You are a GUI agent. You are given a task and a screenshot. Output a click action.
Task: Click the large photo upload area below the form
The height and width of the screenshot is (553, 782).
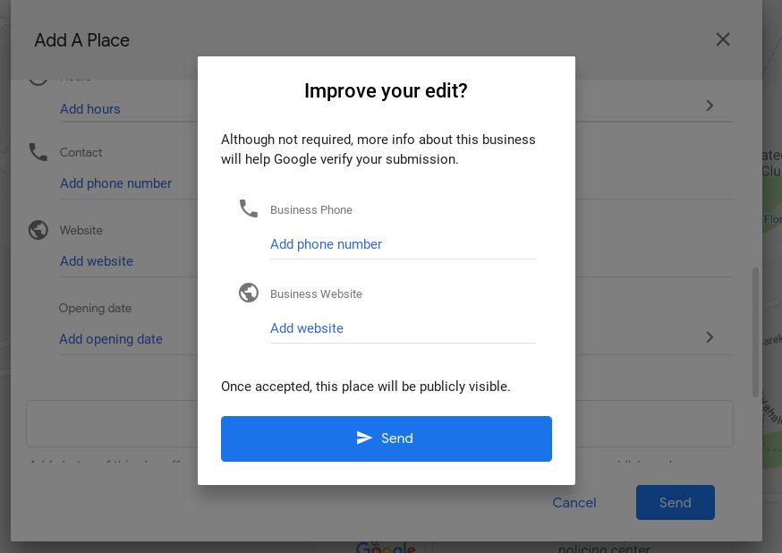coord(116,422)
